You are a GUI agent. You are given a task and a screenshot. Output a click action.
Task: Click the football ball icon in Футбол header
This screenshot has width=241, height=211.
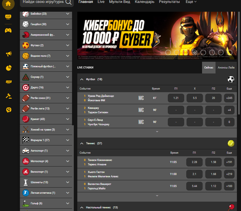231,79
